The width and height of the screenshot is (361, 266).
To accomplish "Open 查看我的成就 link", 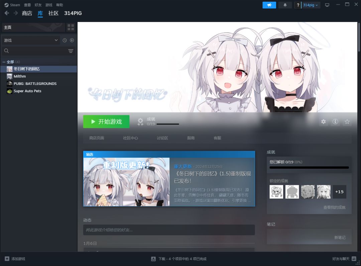I will pos(334,207).
